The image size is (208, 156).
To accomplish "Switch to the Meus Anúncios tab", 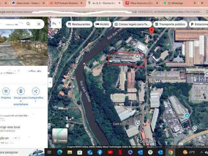I will point(141,3).
